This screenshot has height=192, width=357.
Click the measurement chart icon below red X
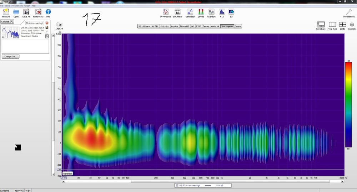pyautogui.click(x=47, y=27)
